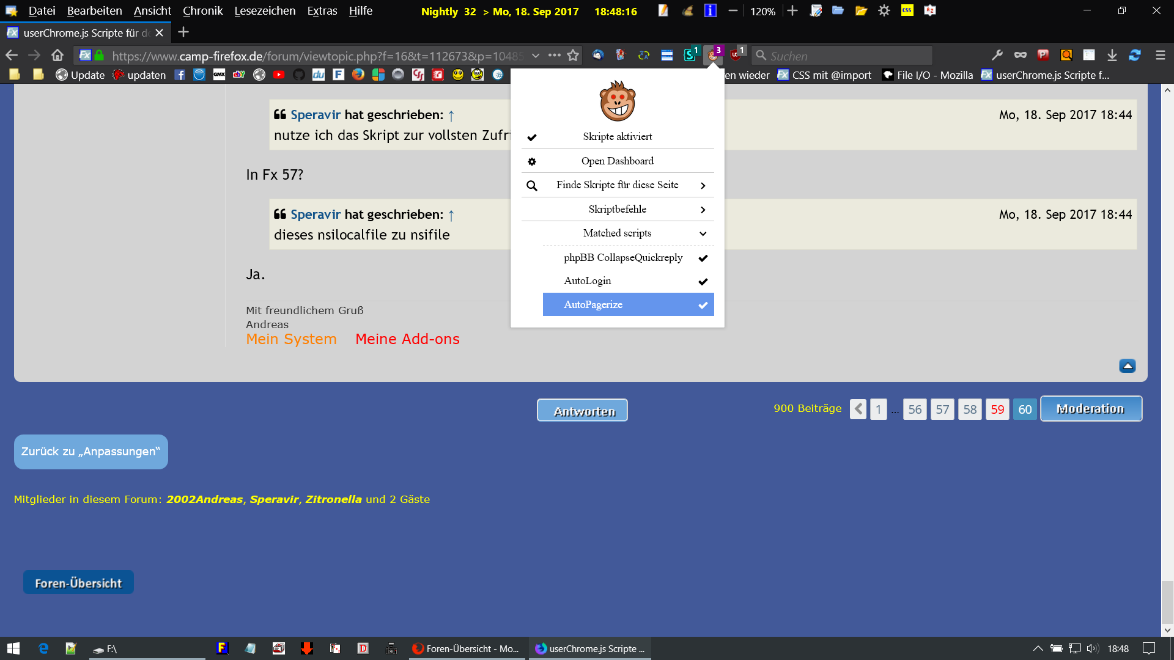
Task: Open the hamburger menu icon
Action: pyautogui.click(x=1160, y=55)
